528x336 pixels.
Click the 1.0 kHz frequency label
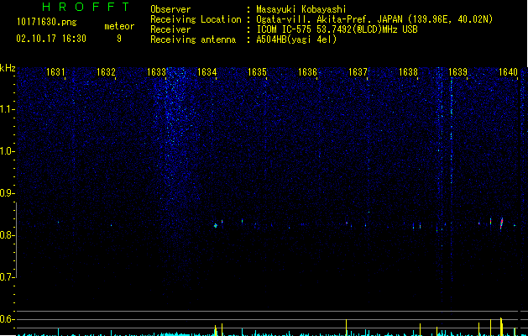click(7, 151)
